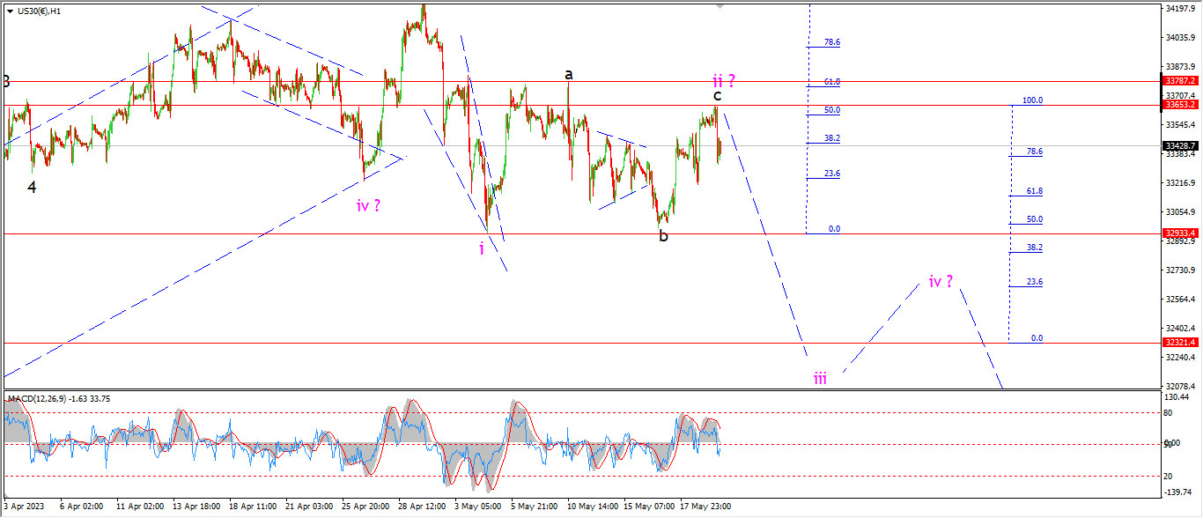Click the -139.74 MACD scale value
Viewport: 1203px width, 518px height.
point(1177,493)
